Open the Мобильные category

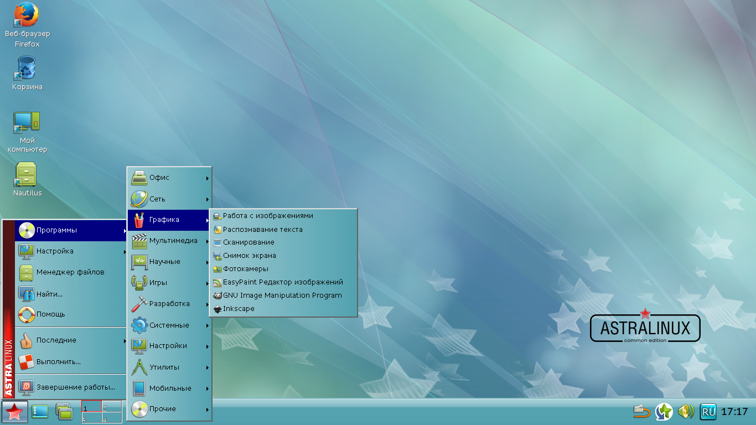point(169,388)
